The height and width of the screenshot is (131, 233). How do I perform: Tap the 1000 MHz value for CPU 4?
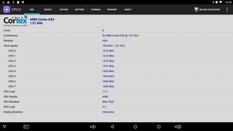coord(108,71)
